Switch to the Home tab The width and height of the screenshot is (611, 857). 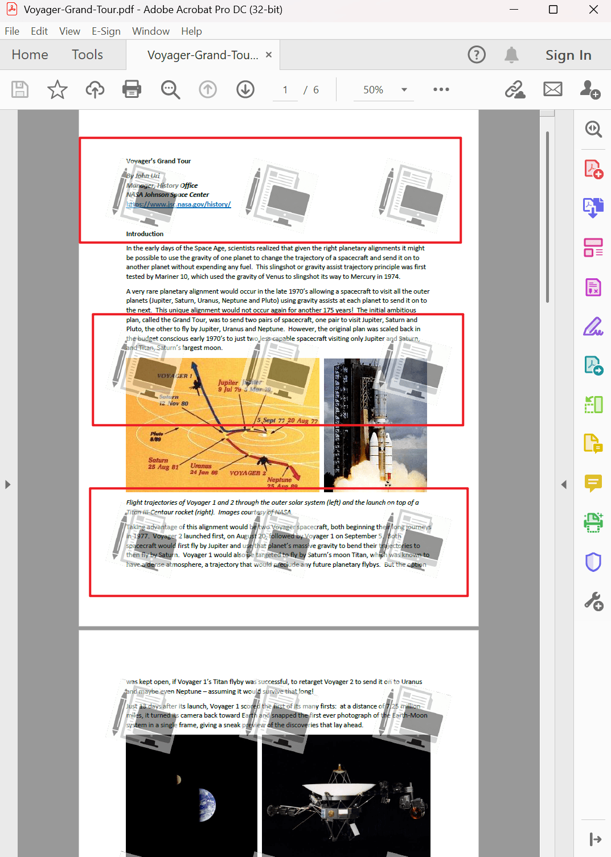[30, 55]
